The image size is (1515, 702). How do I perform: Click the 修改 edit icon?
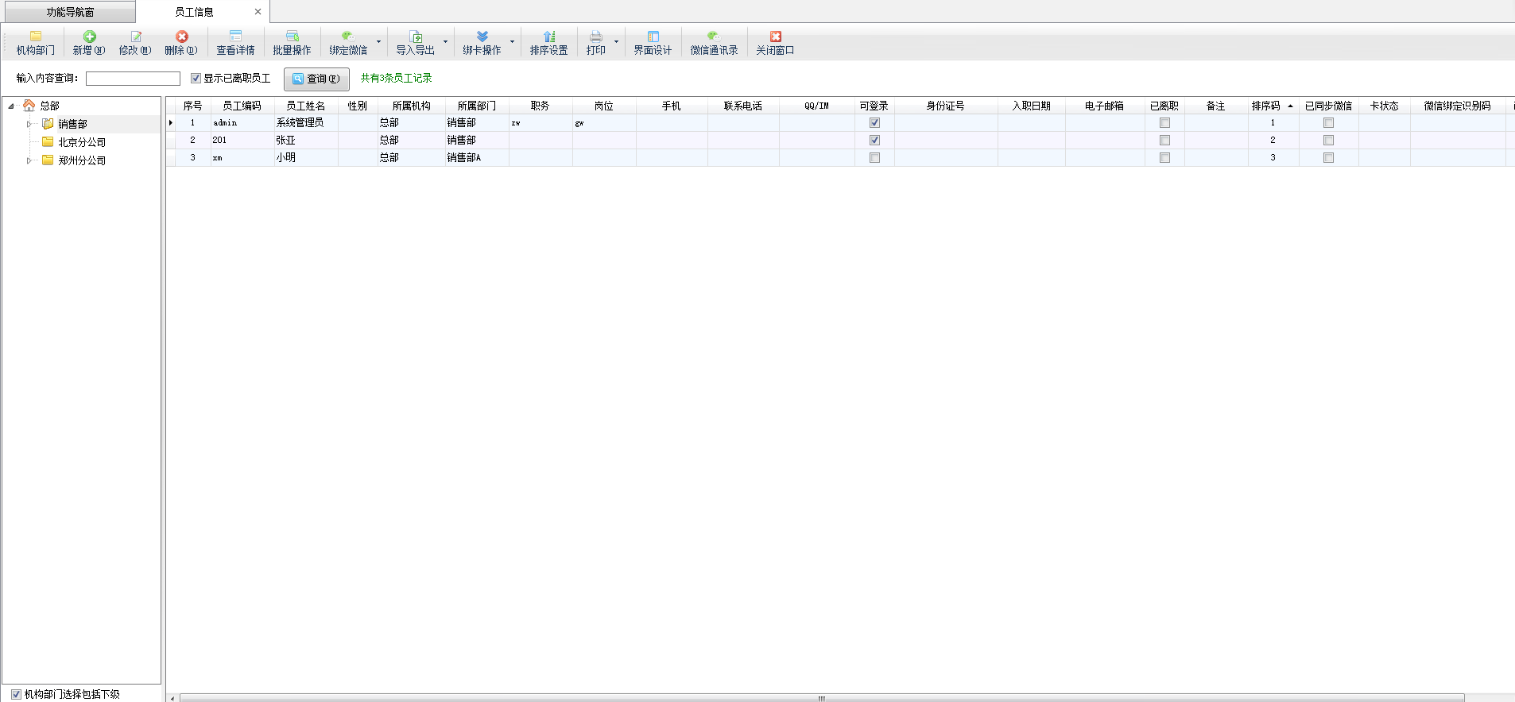pyautogui.click(x=135, y=37)
